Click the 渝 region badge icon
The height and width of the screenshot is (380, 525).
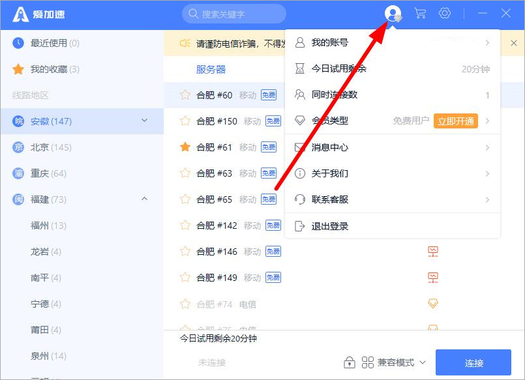pos(18,173)
